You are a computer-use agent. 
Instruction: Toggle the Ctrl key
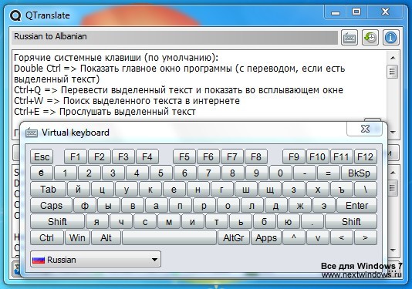click(x=46, y=238)
